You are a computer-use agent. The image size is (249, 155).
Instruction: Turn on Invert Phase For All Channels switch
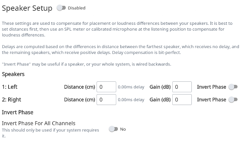[113, 129]
